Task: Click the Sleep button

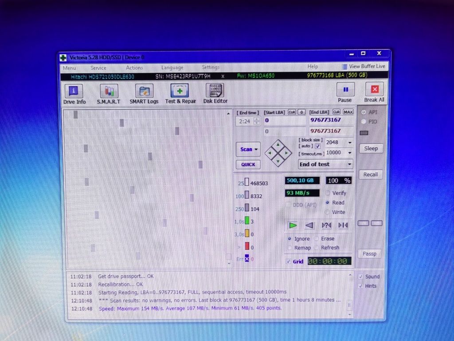Action: tap(371, 148)
